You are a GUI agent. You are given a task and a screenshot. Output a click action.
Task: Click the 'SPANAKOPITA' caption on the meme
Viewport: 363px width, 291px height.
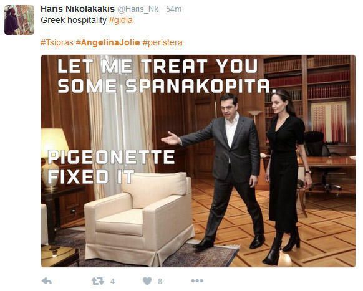(x=198, y=85)
